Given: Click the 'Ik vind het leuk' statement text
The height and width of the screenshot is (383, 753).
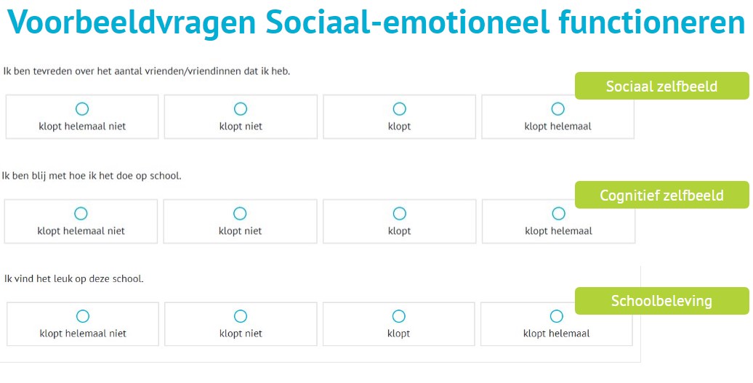Looking at the screenshot, I should tap(74, 278).
